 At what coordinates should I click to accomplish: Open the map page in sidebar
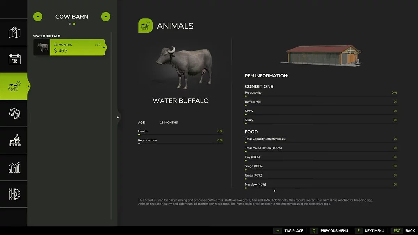14,32
